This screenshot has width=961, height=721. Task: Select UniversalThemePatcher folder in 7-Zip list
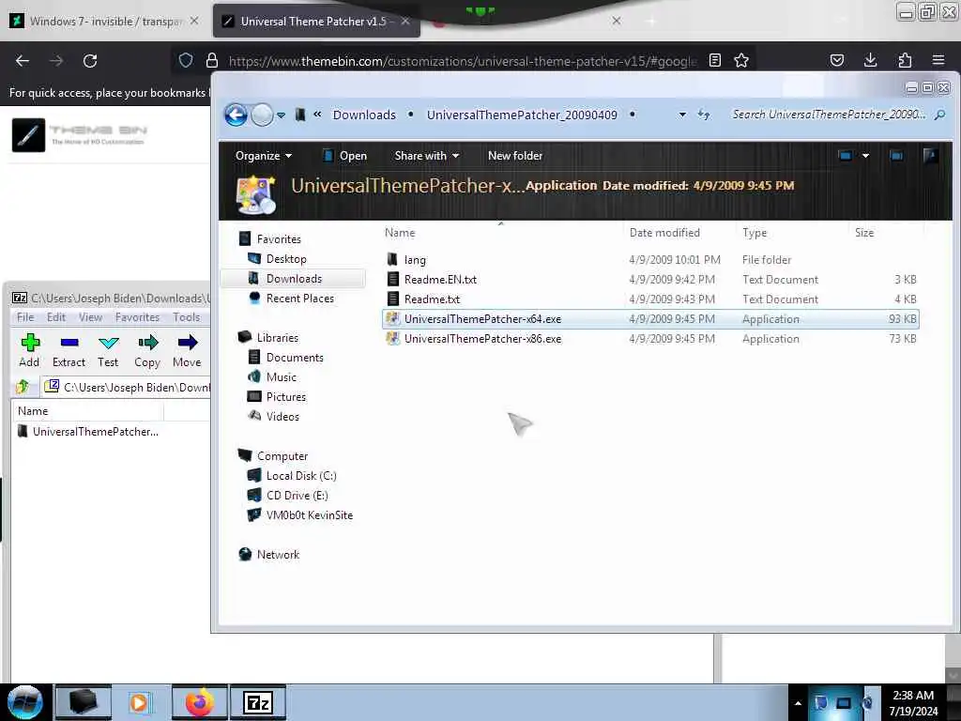point(89,432)
